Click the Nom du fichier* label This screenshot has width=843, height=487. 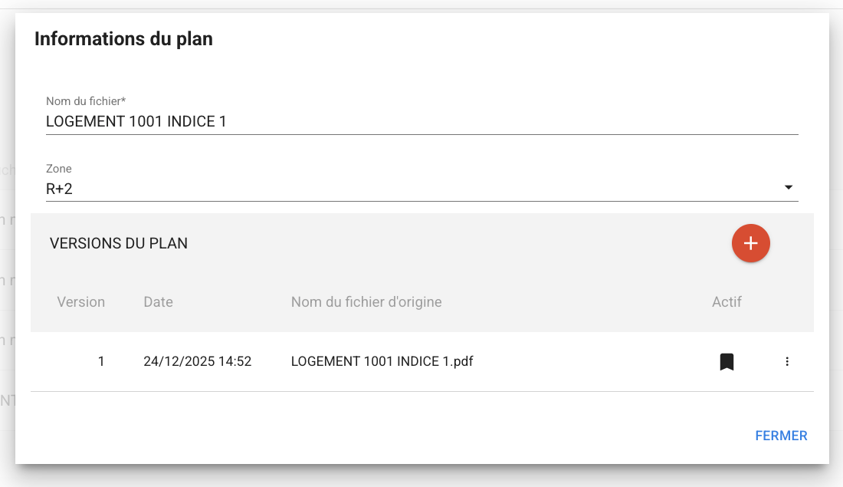click(86, 101)
